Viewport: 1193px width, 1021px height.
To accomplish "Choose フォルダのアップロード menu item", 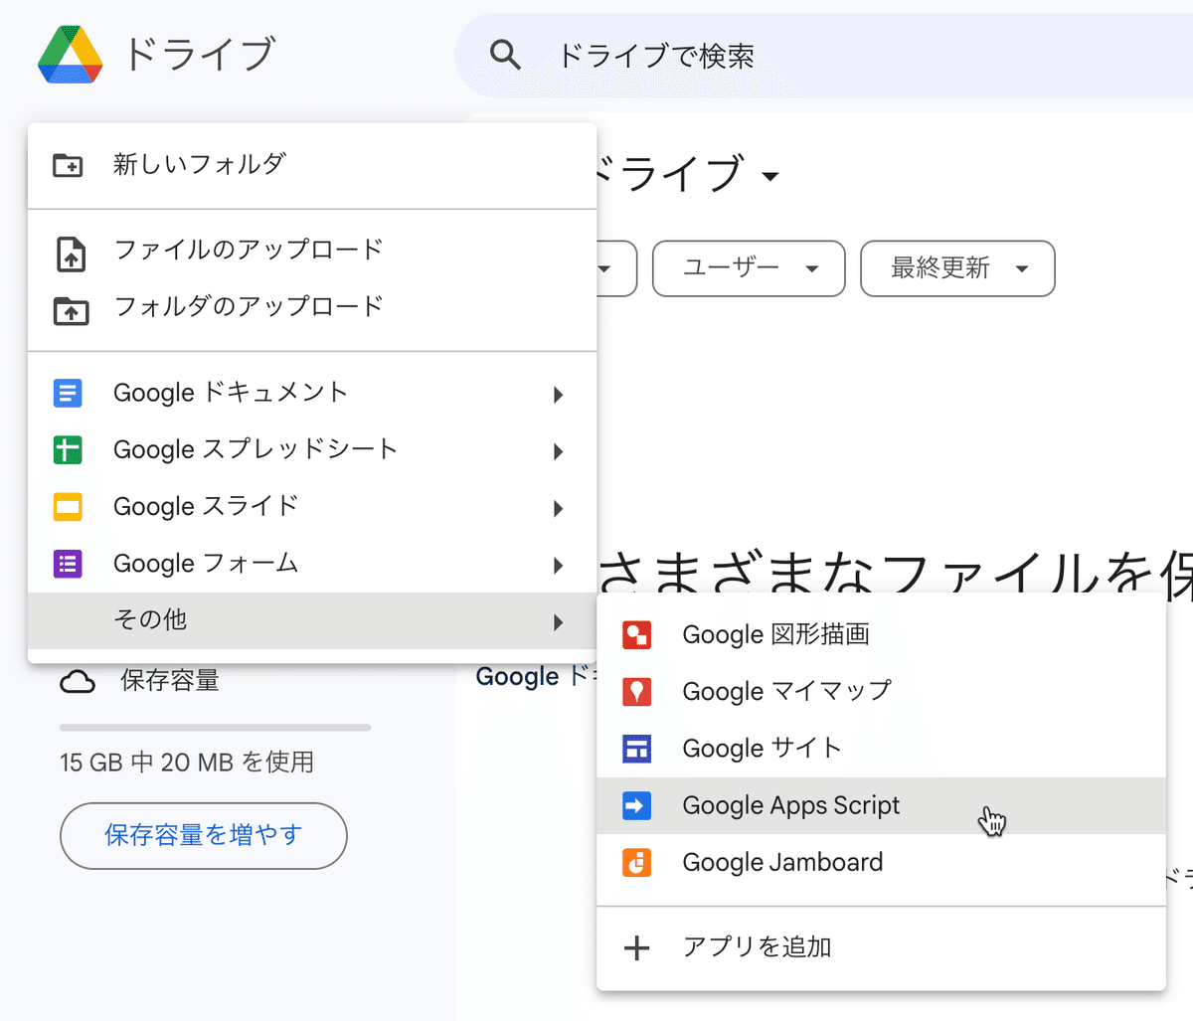I will pyautogui.click(x=312, y=307).
